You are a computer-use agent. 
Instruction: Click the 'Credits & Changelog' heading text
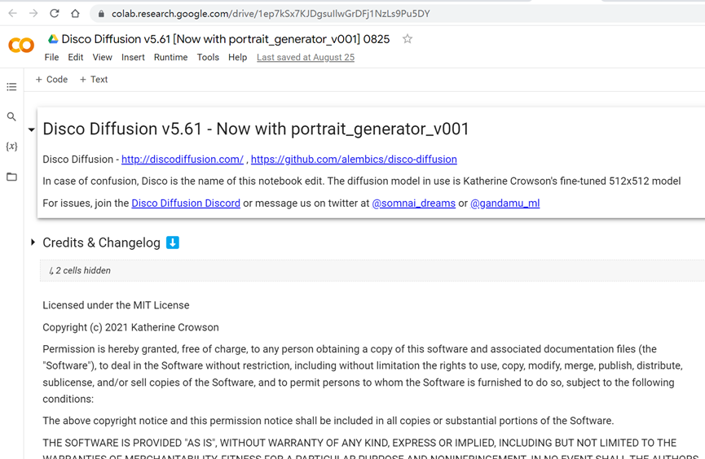tap(101, 243)
